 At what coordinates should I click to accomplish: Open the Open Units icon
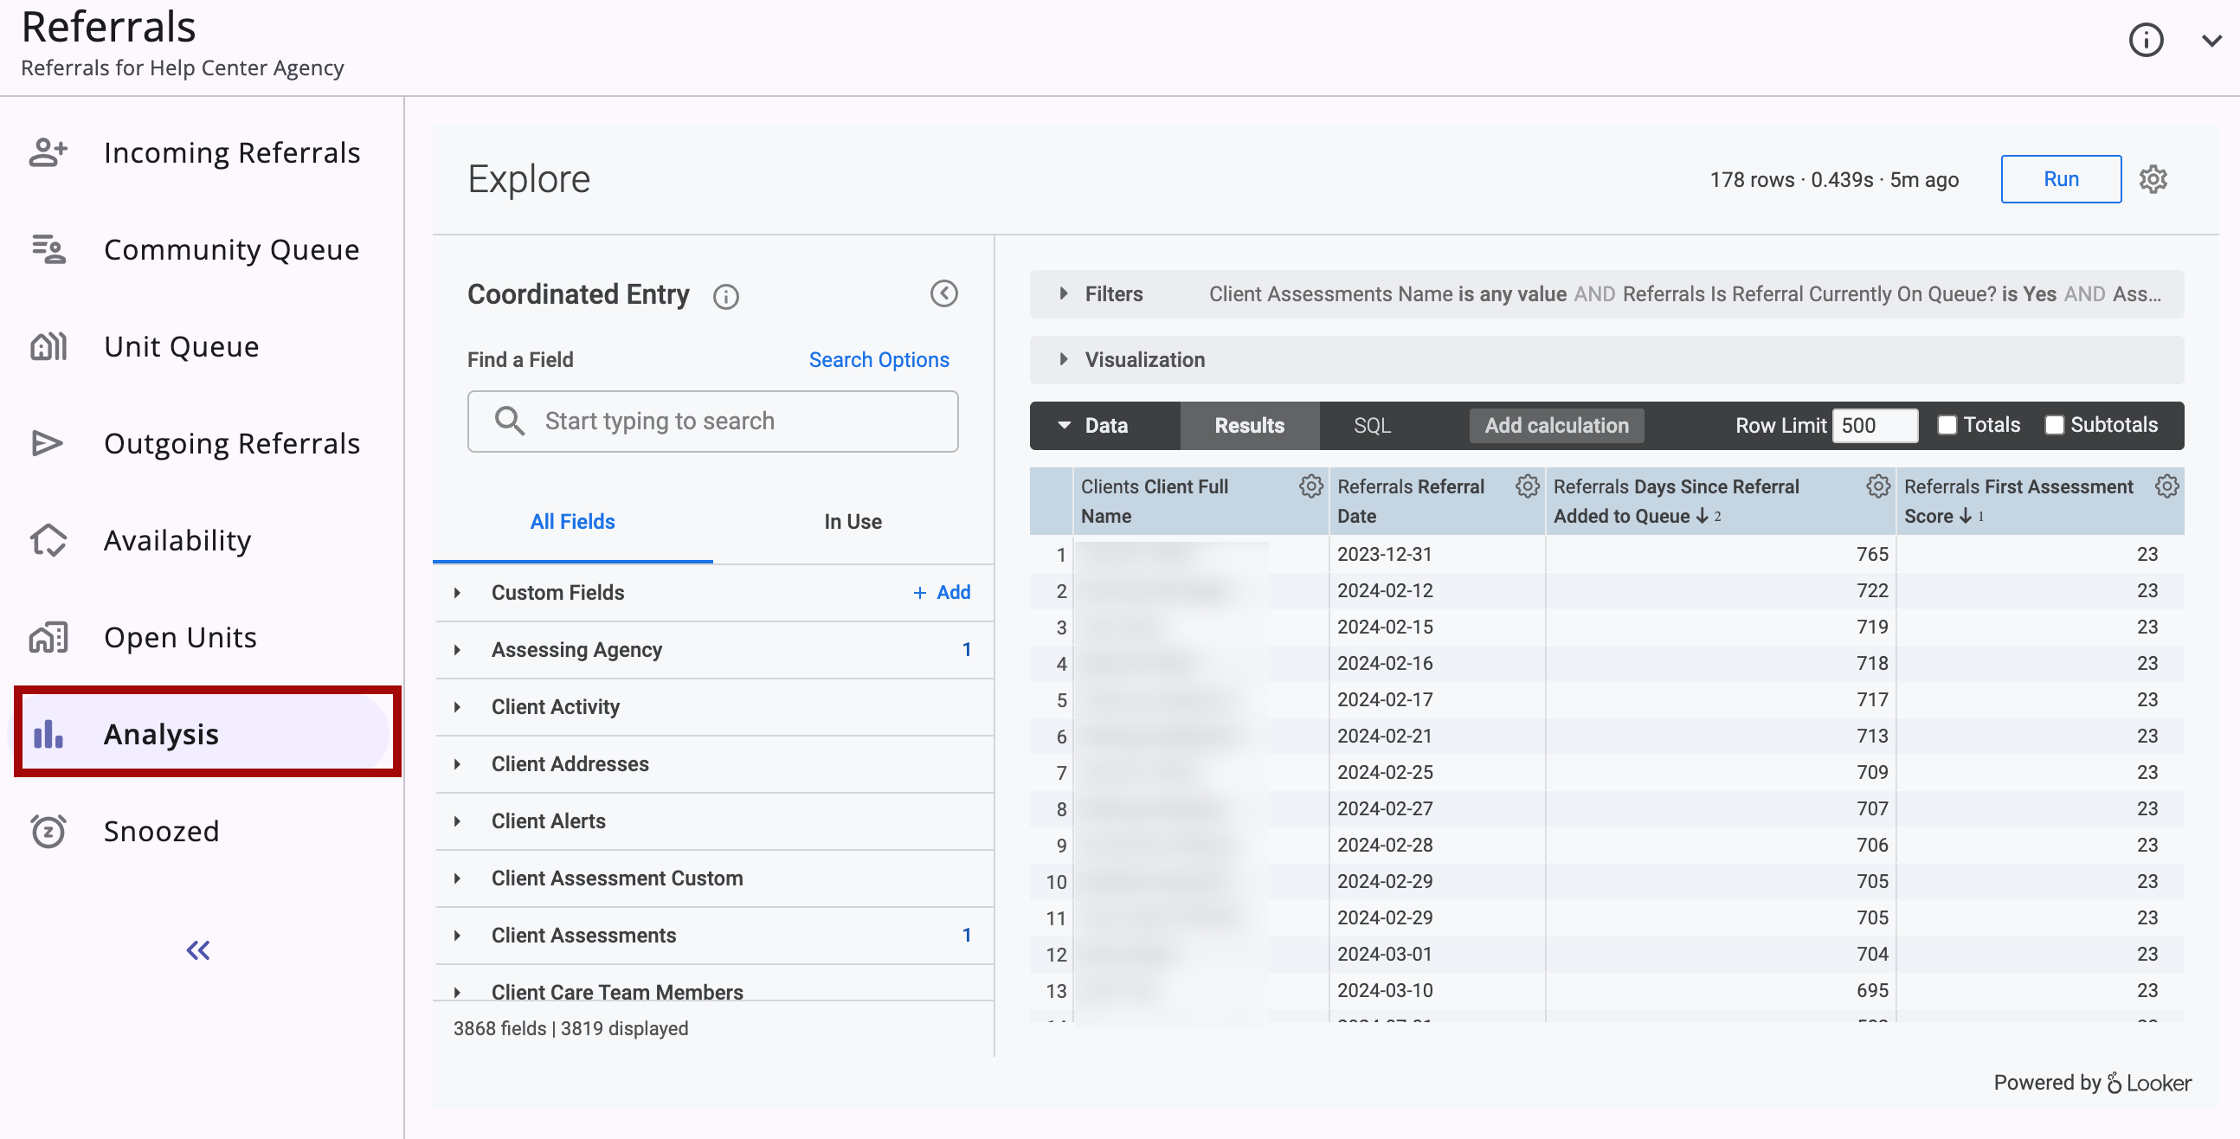[48, 637]
